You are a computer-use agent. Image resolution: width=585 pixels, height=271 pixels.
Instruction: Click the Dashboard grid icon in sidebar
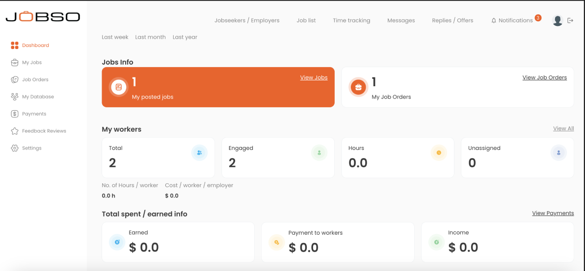click(15, 46)
